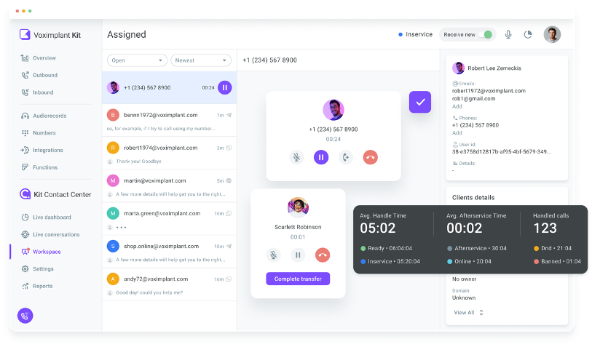
Task: Open the martin@voximplant.com conversation
Action: [x=170, y=186]
